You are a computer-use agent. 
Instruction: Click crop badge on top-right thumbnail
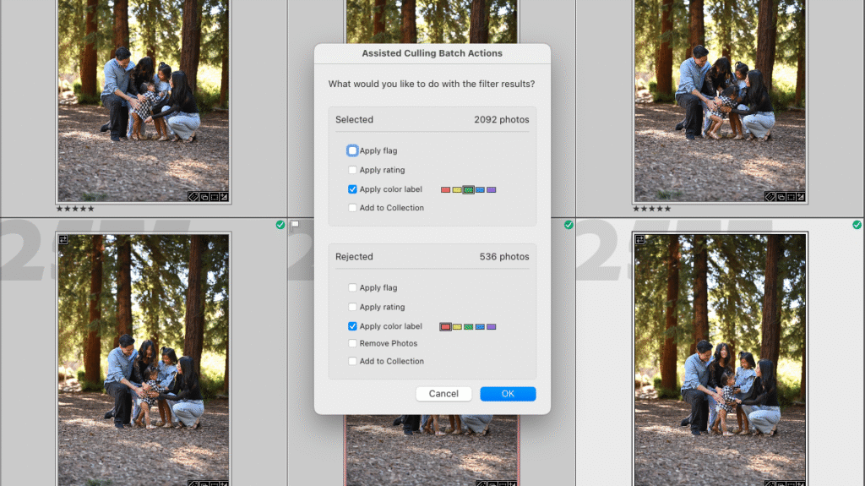tap(791, 197)
